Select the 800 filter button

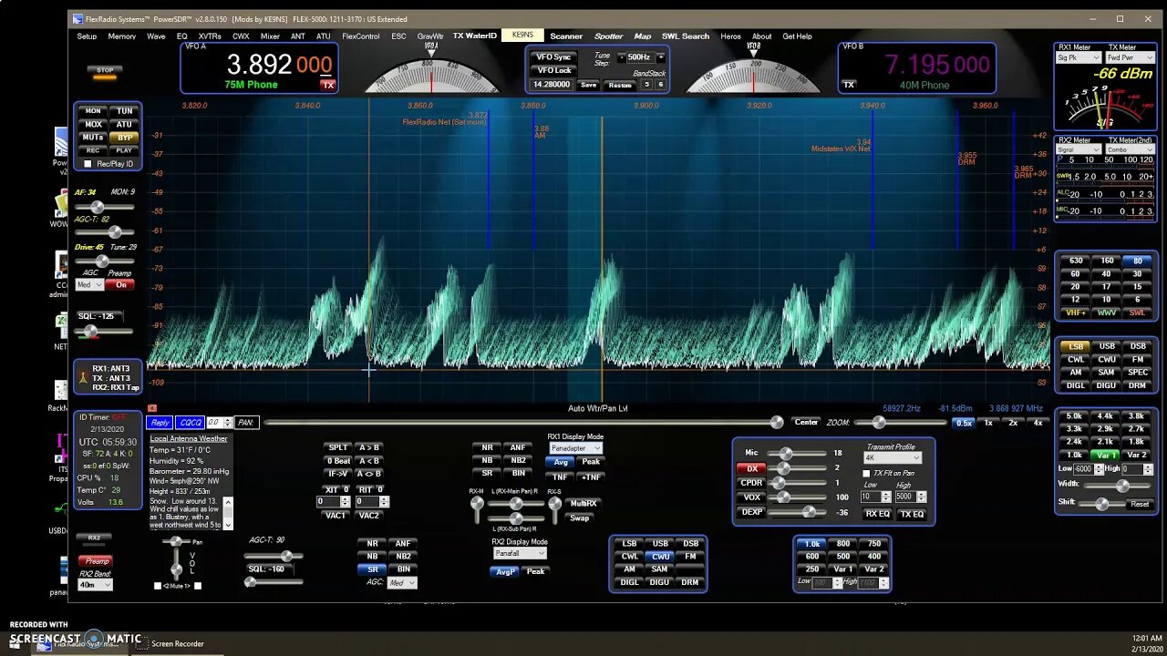pos(843,544)
